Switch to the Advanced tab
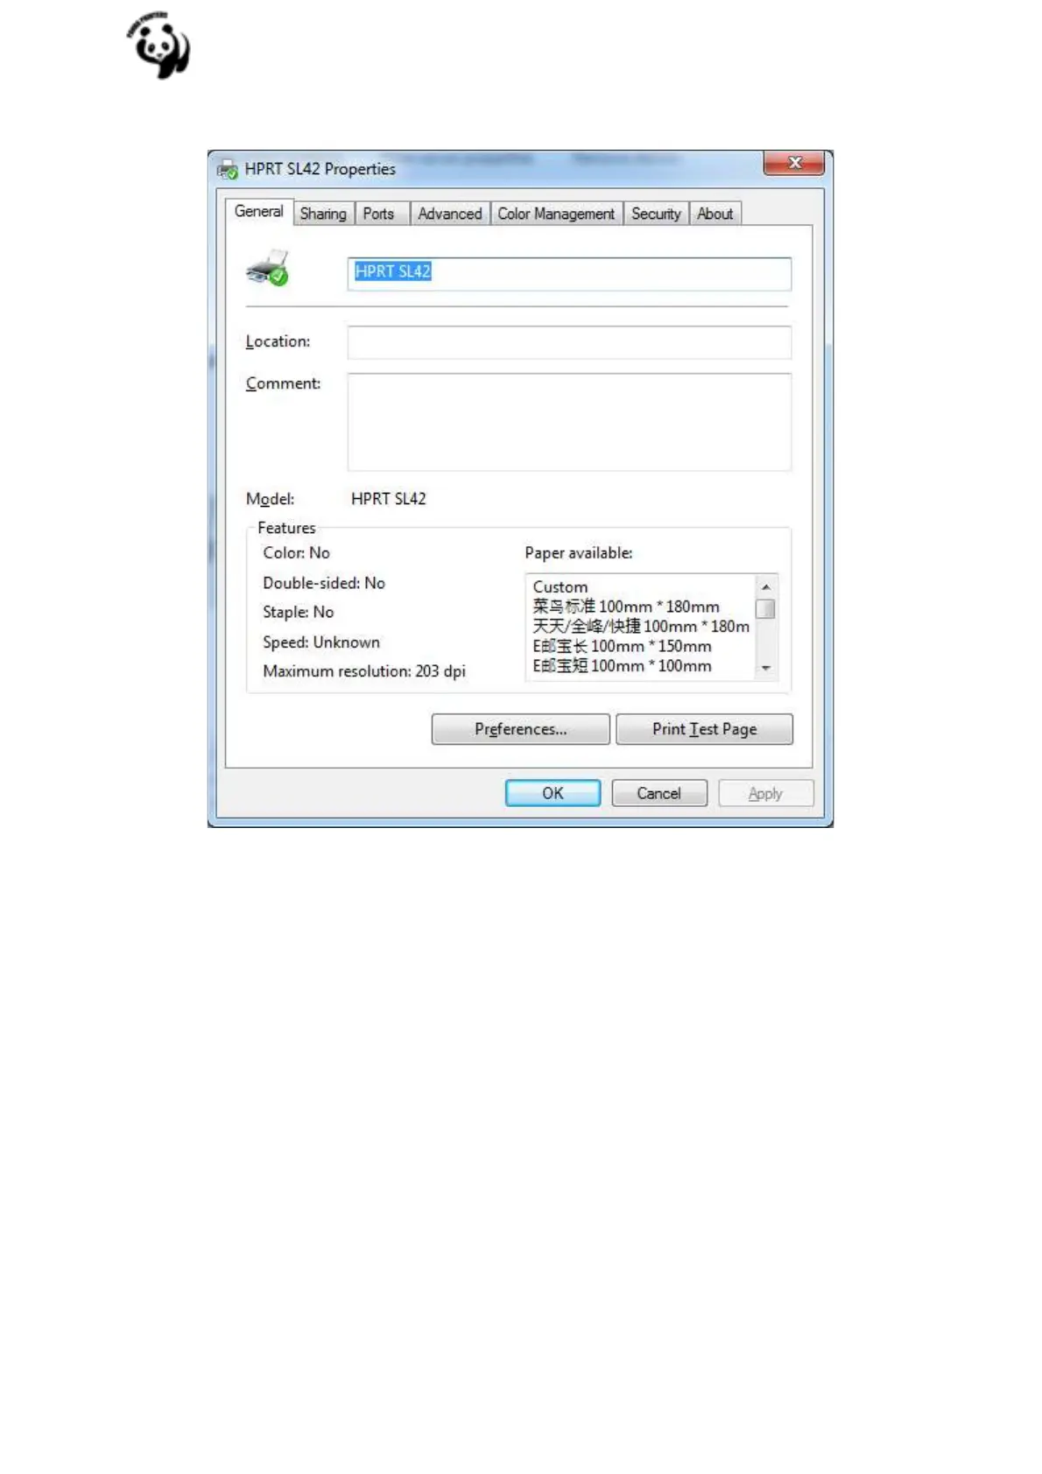The image size is (1042, 1474). click(449, 214)
